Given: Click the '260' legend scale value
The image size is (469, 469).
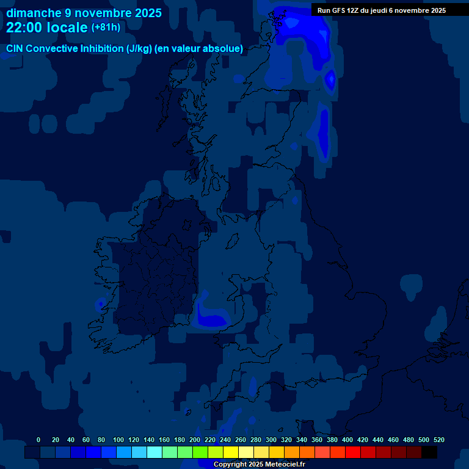Looking at the screenshot, I should pos(240,440).
